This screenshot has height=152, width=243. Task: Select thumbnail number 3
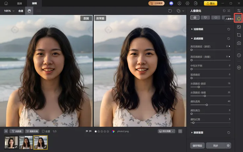[x=40, y=142]
